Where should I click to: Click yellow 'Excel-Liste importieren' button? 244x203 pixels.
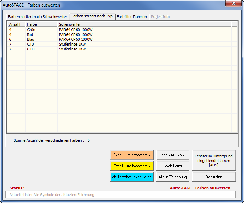click(132, 166)
